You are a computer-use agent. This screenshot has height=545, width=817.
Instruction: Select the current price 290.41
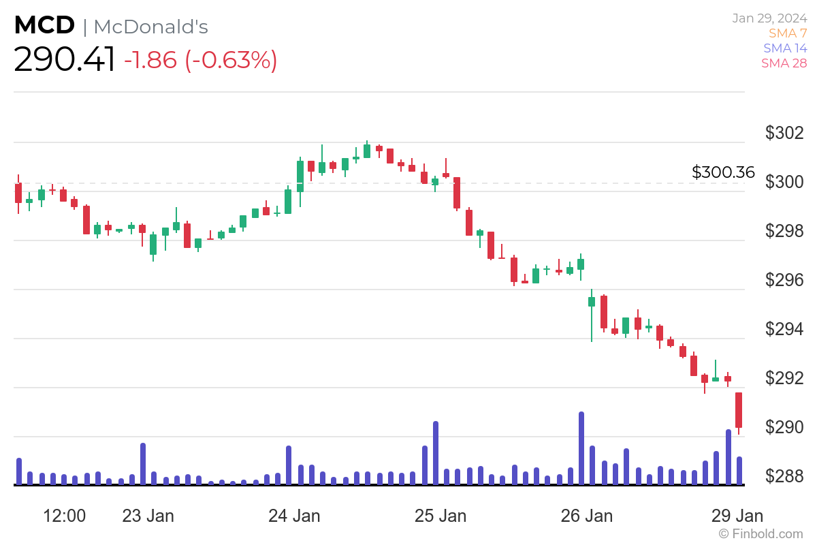click(64, 60)
